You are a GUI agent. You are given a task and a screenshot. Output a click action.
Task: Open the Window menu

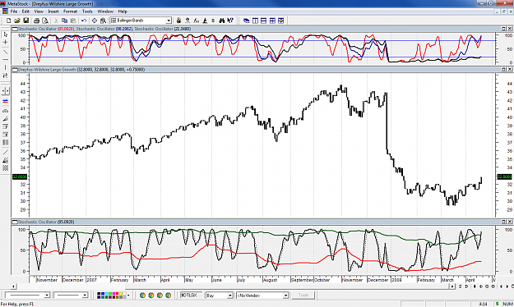[x=105, y=11]
